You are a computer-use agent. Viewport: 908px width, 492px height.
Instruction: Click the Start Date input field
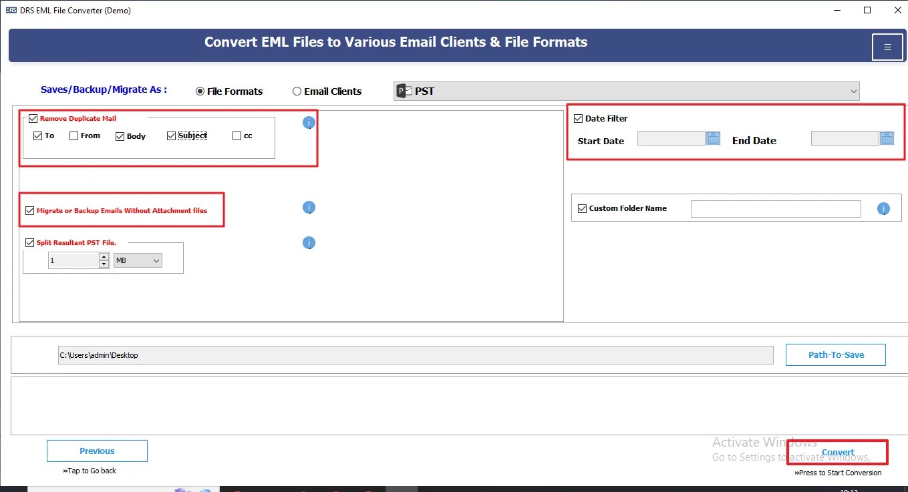[671, 138]
